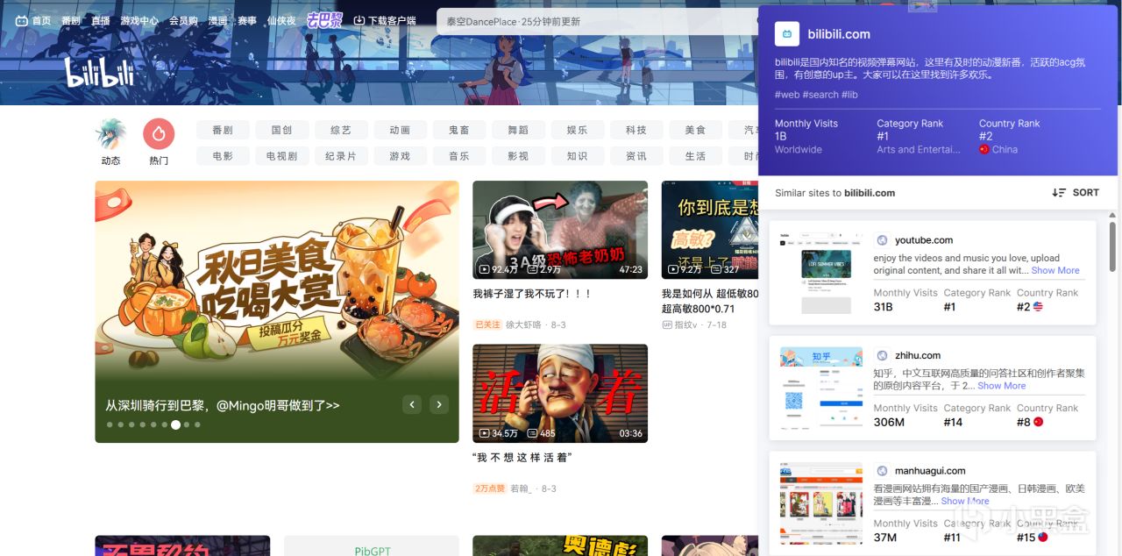Select the 国创 category button
The image size is (1122, 556).
pyautogui.click(x=282, y=130)
